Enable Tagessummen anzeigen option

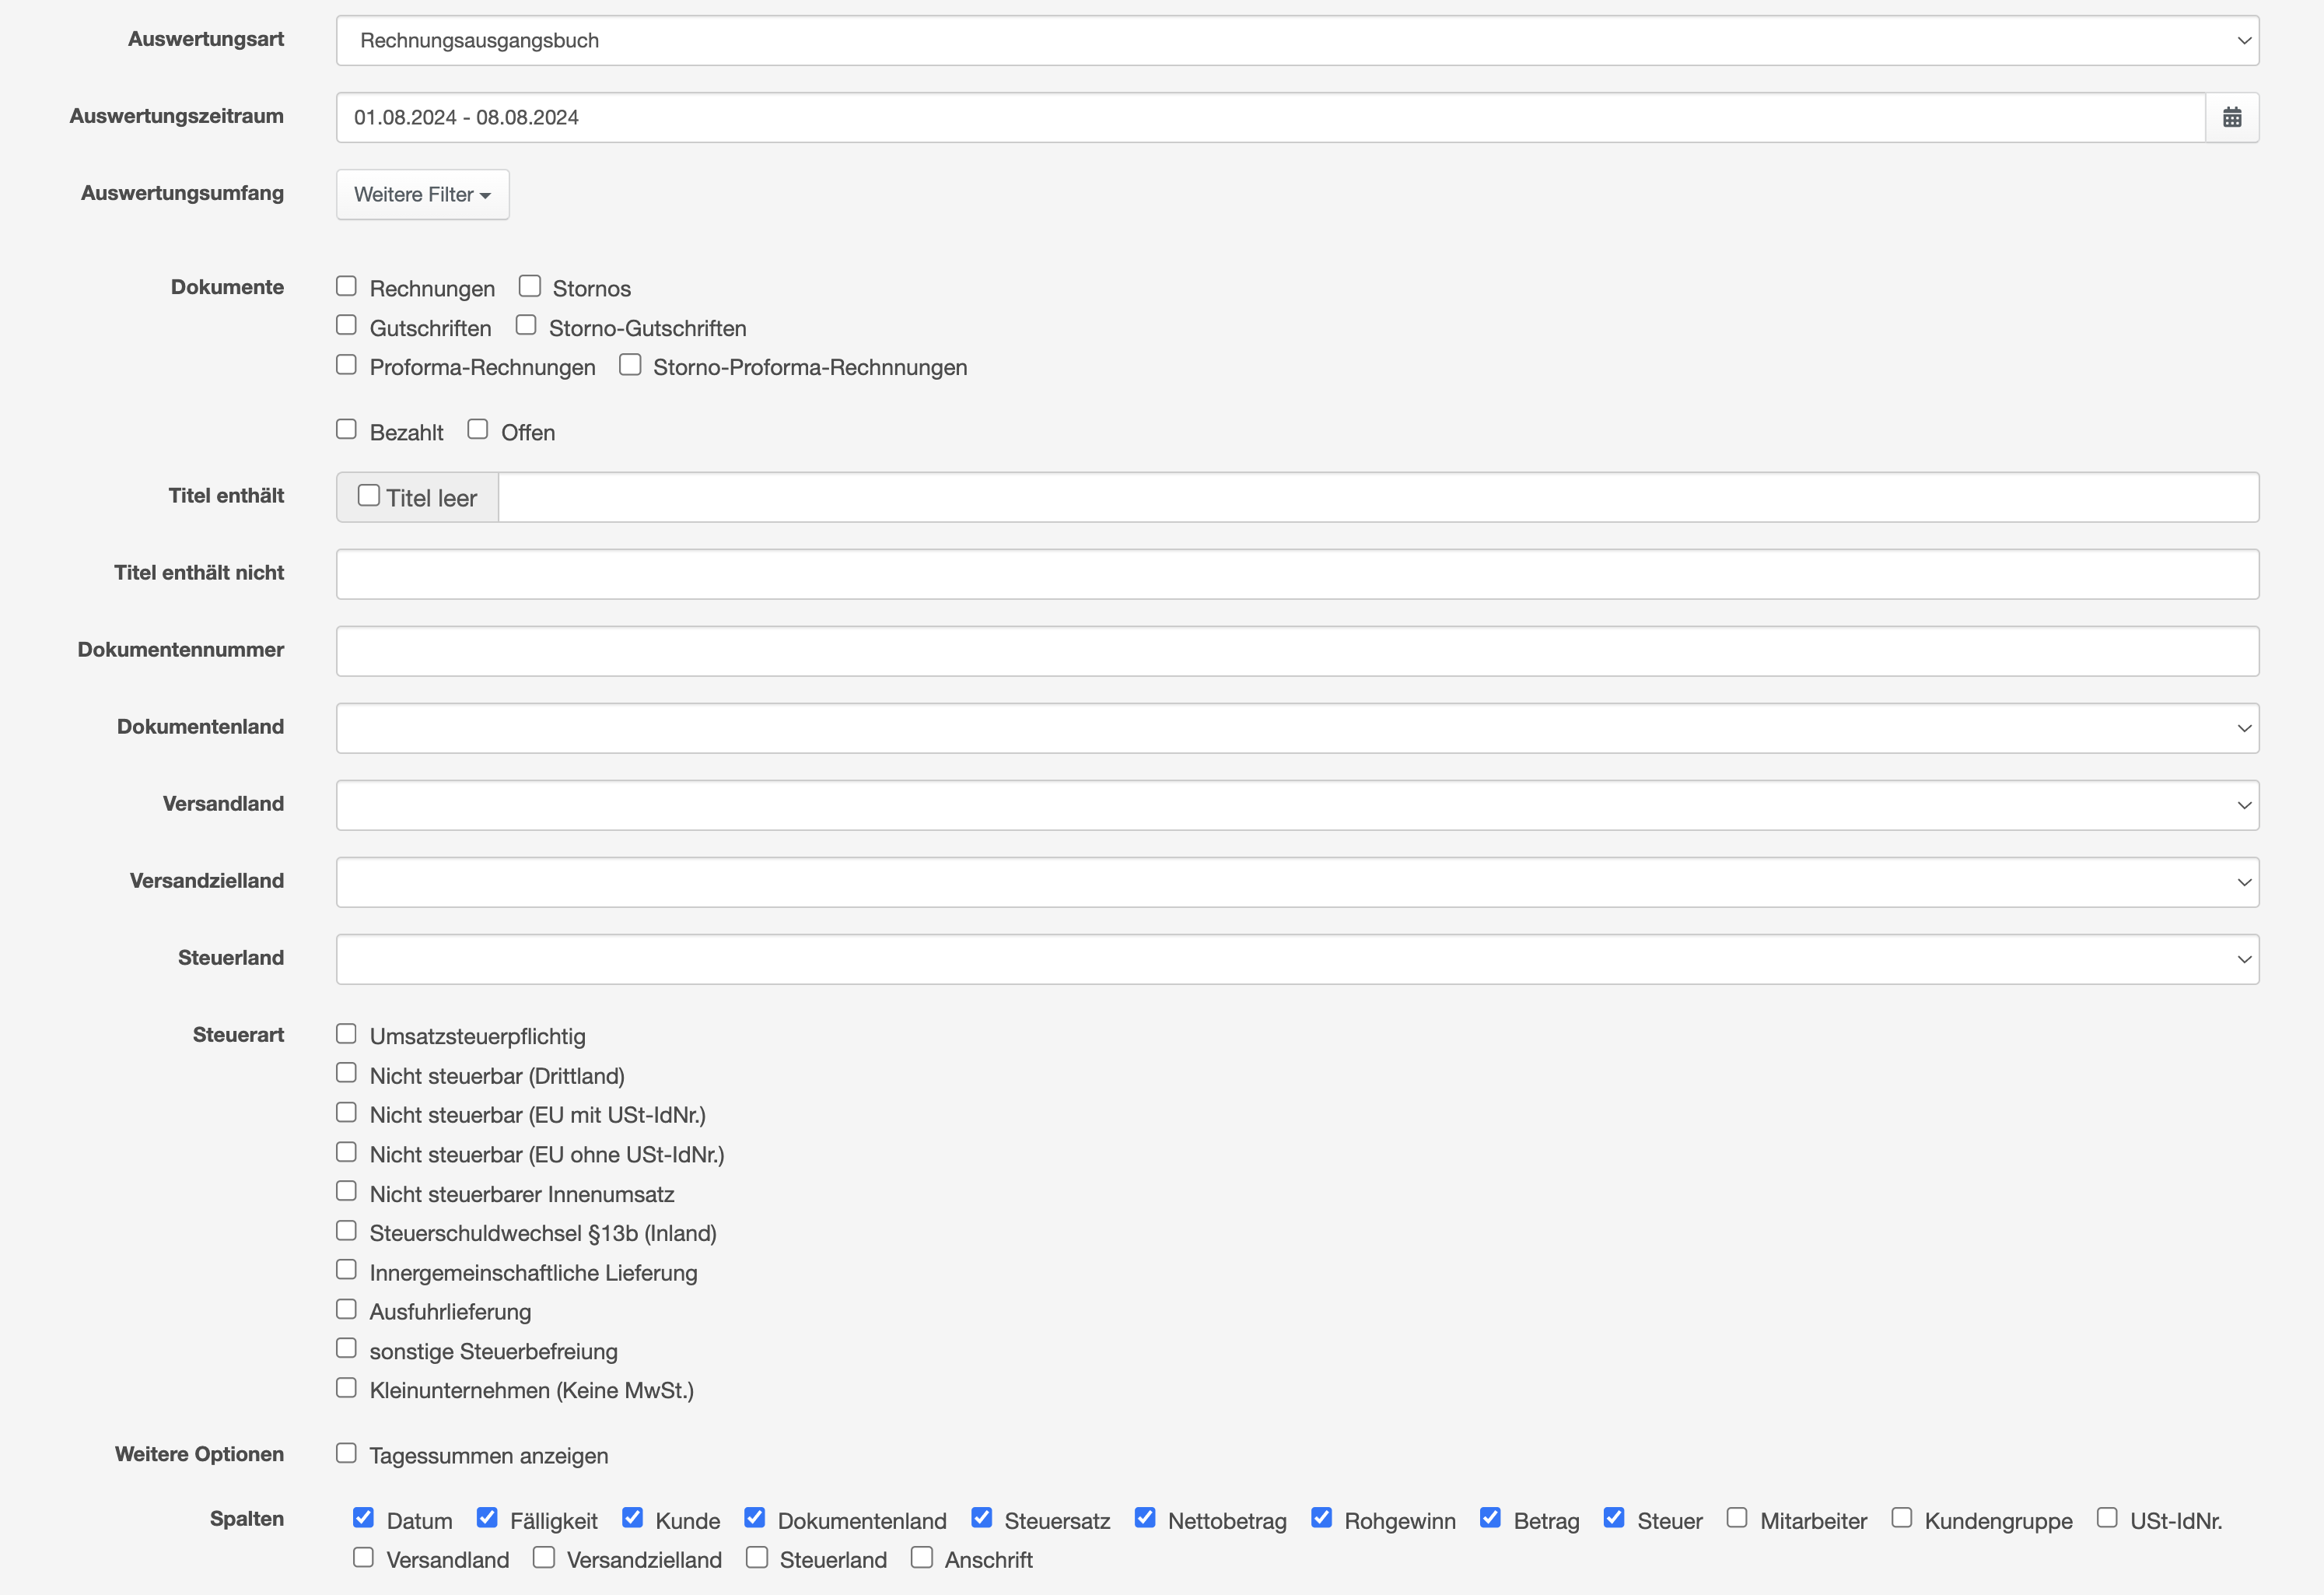[x=346, y=1453]
